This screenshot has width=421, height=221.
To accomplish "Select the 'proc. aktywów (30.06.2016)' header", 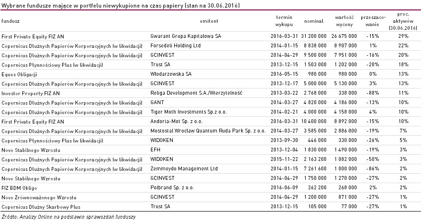I will pyautogui.click(x=403, y=21).
